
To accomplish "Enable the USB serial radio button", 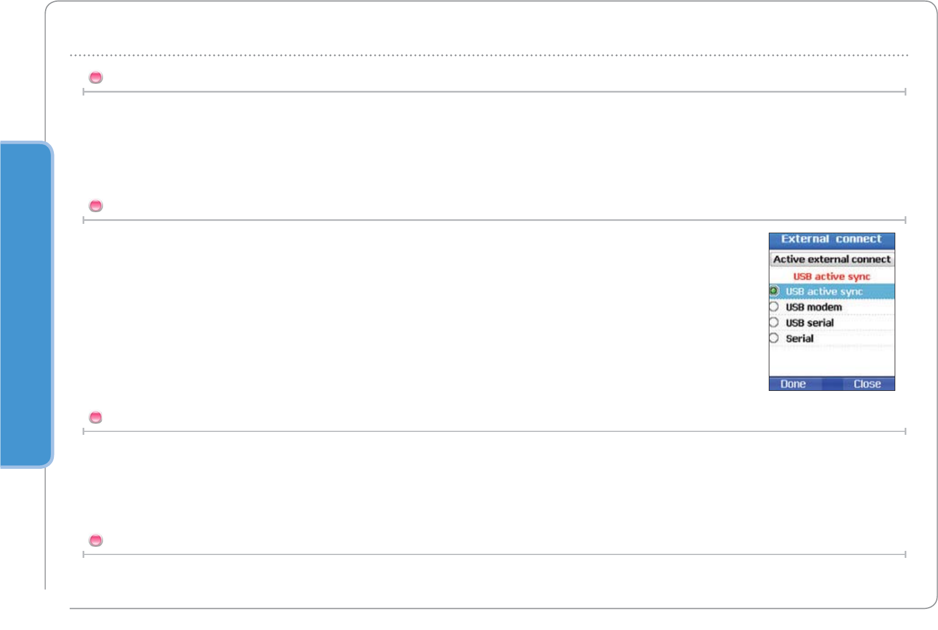I will pos(774,322).
